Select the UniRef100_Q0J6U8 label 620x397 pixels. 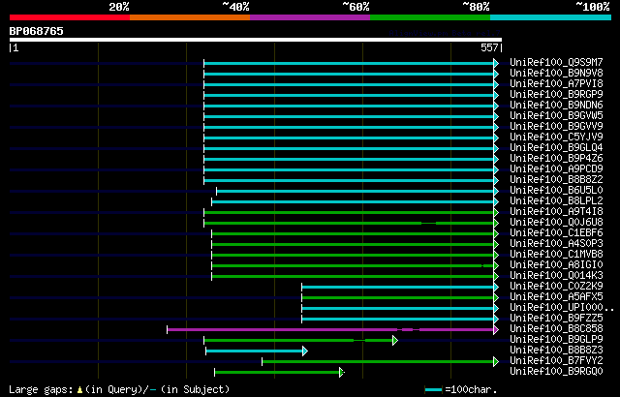coord(556,223)
